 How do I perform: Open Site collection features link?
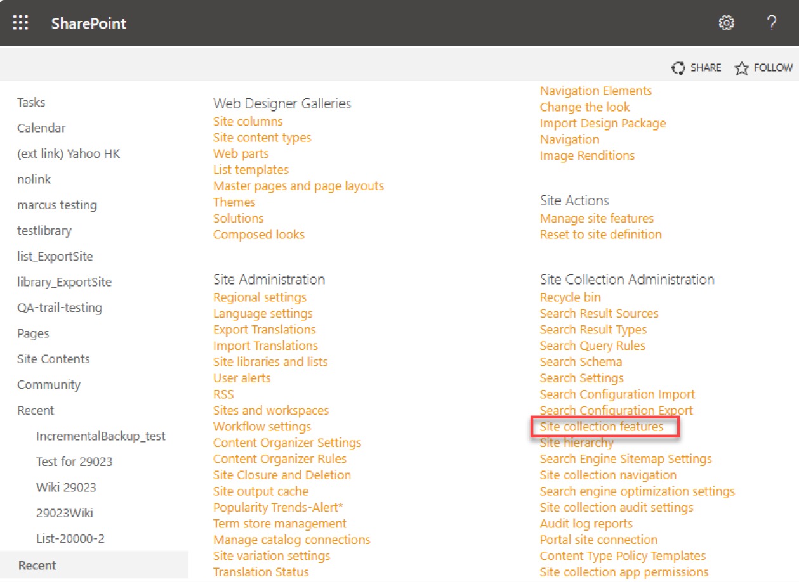(601, 427)
